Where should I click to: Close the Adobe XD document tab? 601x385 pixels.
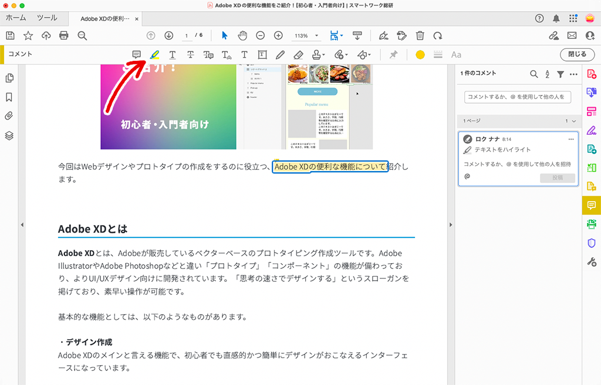pos(136,19)
